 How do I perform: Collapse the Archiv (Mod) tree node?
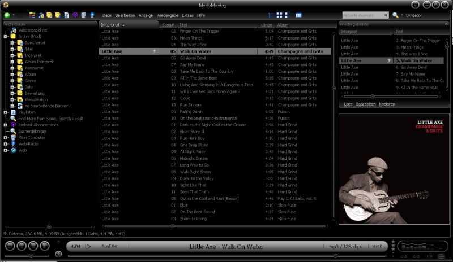6,36
